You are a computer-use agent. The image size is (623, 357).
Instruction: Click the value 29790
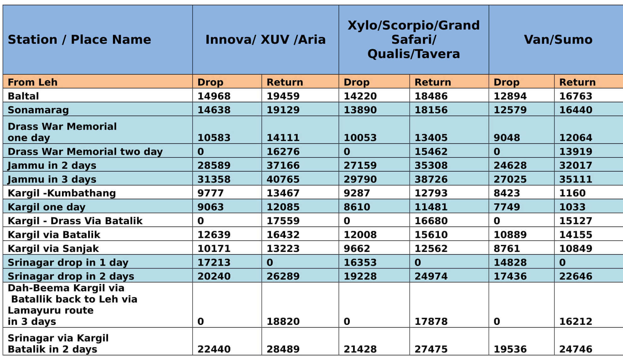coord(360,179)
